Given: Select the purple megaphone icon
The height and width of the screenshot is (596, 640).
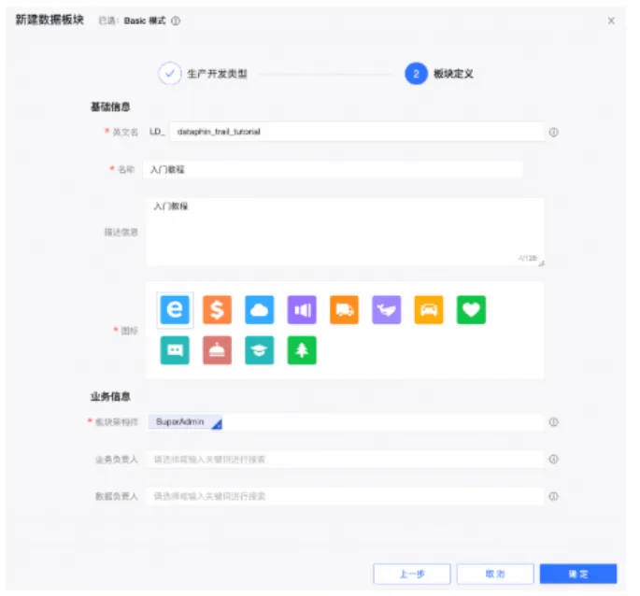Looking at the screenshot, I should [x=302, y=309].
